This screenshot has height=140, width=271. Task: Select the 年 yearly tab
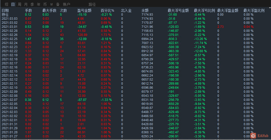[x=38, y=4]
